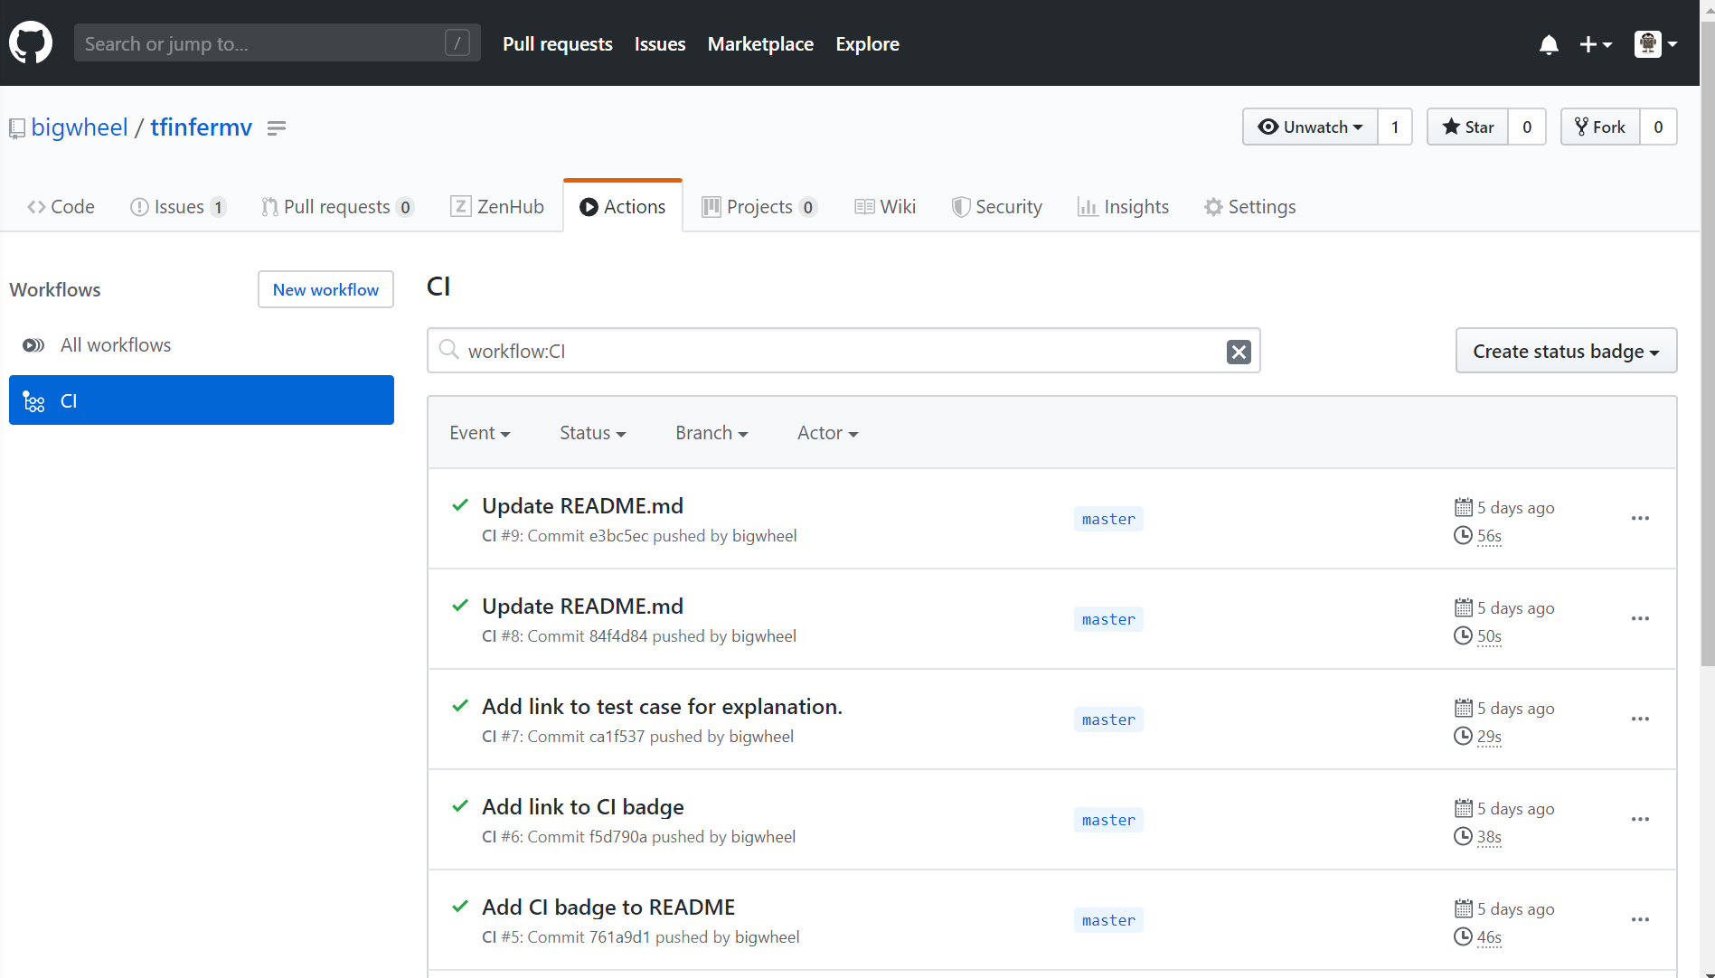Focus the Search or jump to field
Image resolution: width=1715 pixels, height=978 pixels.
pyautogui.click(x=277, y=42)
